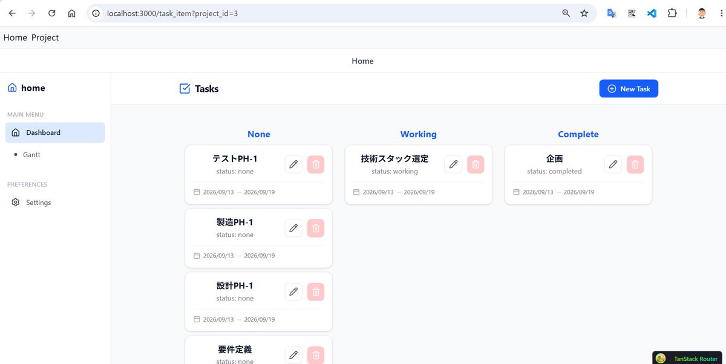
Task: Edit the 要件定義 task with pencil icon
Action: point(293,355)
